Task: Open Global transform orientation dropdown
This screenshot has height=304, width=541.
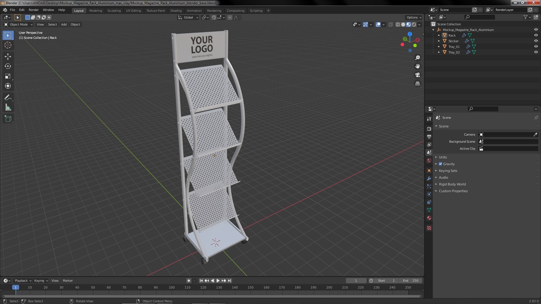Action: [x=188, y=17]
